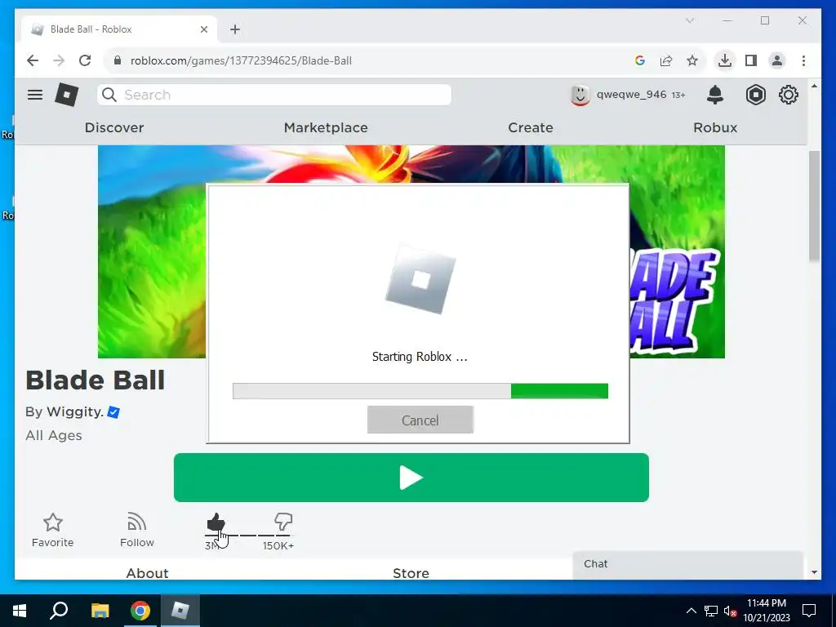Dislike the game with thumbs down

[283, 521]
